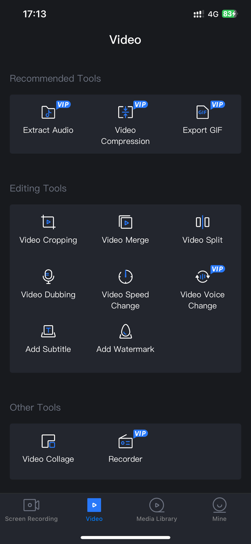Tap the VIP badge on Recorder

pyautogui.click(x=140, y=433)
